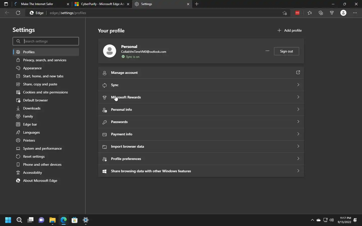Go to Reset settings section
The image size is (362, 226).
click(46, 156)
